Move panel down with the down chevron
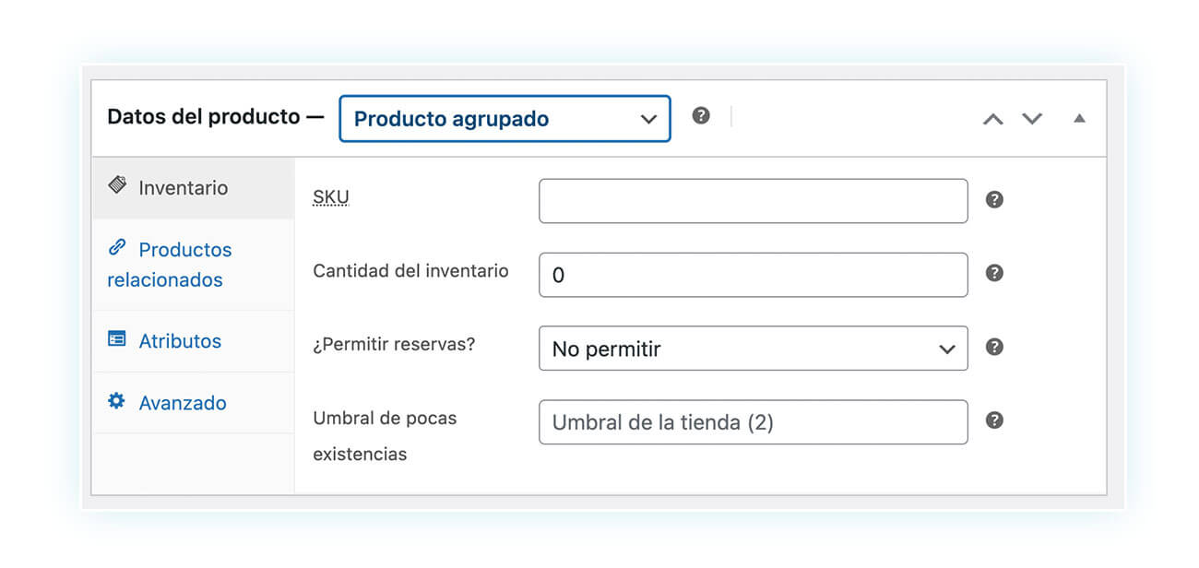Screen dimensions: 1199x568 point(1032,118)
